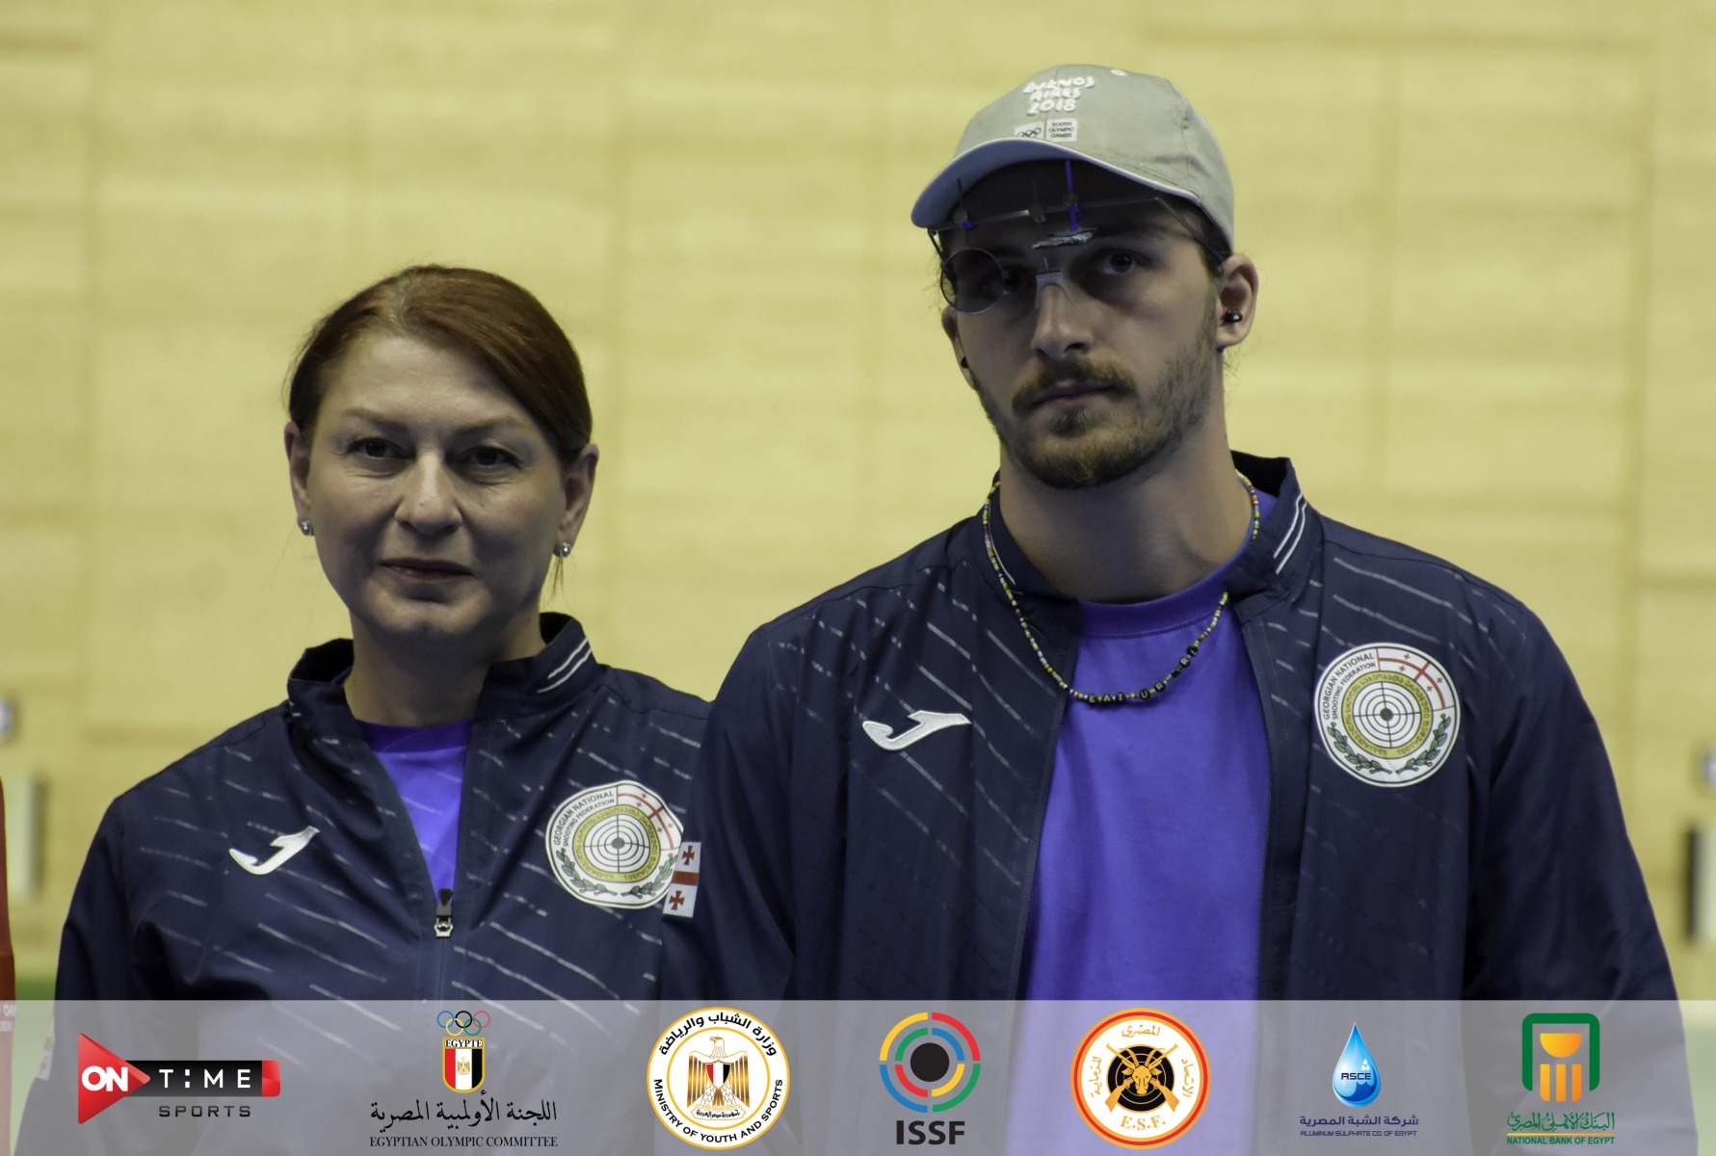This screenshot has height=1156, width=1716.
Task: Click the National Bank of Egypt caption text
Action: (x=1560, y=1141)
